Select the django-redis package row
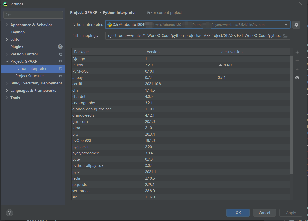Screen dimensions: 308x221 (181, 115)
